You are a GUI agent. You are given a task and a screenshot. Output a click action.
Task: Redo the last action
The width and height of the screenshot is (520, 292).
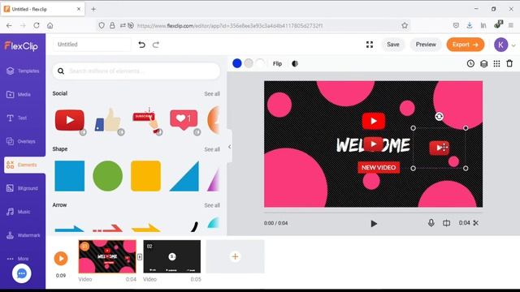tap(156, 45)
